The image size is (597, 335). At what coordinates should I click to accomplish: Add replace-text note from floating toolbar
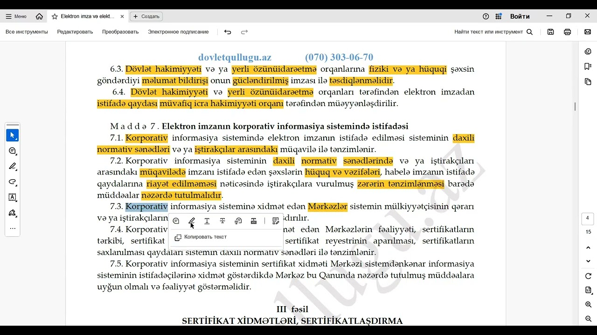click(x=238, y=221)
